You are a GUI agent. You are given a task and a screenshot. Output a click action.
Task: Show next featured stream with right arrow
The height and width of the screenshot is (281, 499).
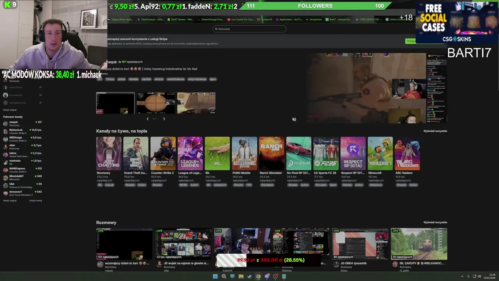(164, 119)
